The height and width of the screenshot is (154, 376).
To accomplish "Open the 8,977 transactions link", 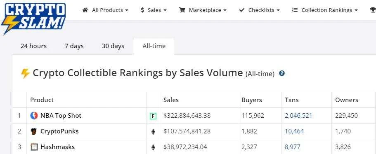I will [x=292, y=147].
